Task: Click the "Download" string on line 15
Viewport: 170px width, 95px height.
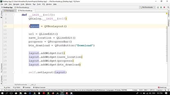Action: pos(84,45)
